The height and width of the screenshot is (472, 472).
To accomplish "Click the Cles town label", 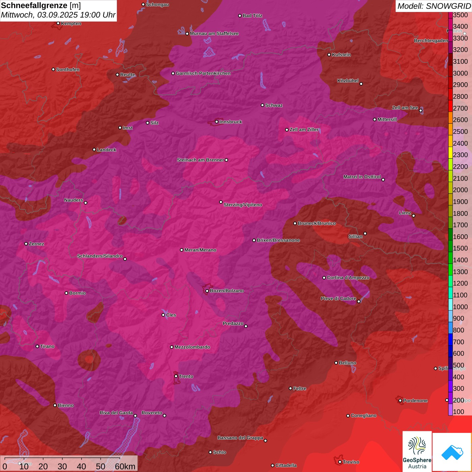I will coord(171,315).
